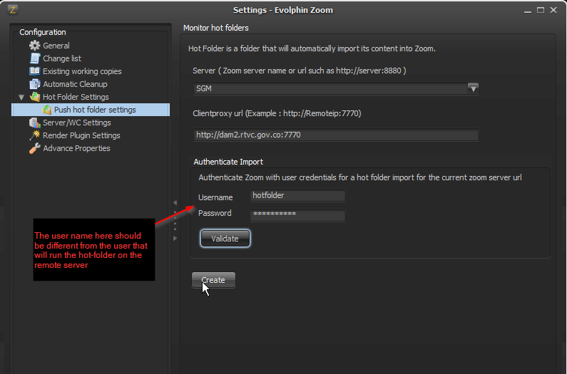Click the General gear icon

(34, 46)
